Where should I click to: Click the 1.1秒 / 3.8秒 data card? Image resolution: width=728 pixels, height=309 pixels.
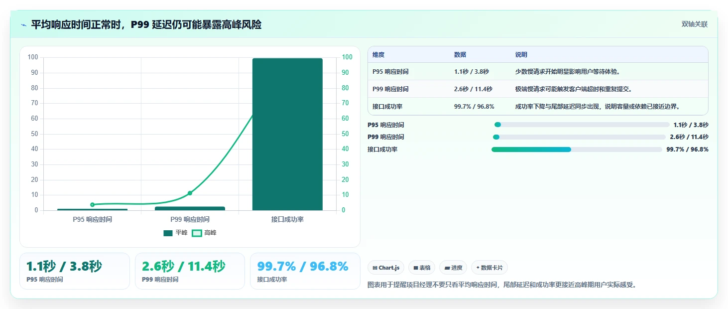point(75,271)
